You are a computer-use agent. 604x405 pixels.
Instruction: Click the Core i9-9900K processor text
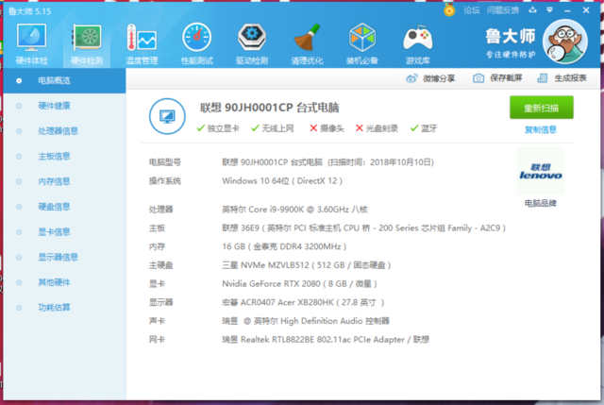coord(294,210)
